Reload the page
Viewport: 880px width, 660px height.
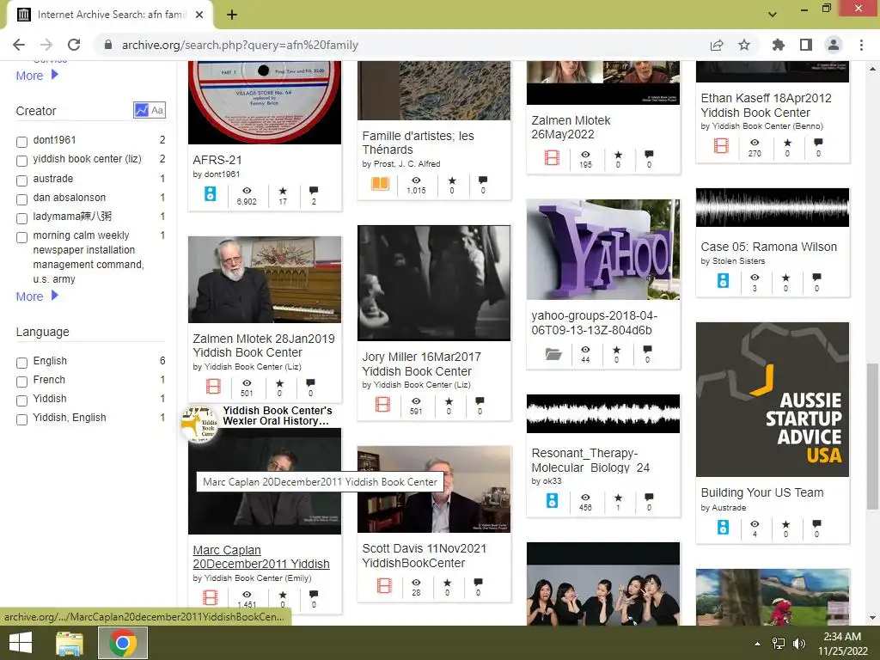[74, 45]
